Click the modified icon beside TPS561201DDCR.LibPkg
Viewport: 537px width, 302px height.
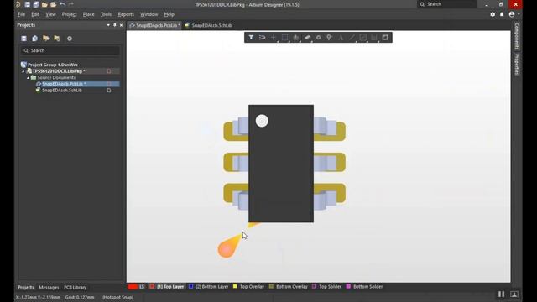pos(109,71)
